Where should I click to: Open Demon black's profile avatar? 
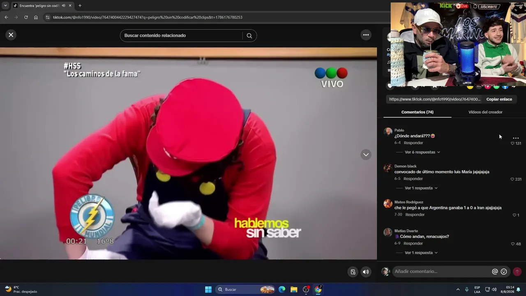[x=388, y=168]
